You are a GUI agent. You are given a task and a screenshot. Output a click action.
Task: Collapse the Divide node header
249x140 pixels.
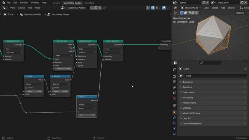tap(26, 76)
